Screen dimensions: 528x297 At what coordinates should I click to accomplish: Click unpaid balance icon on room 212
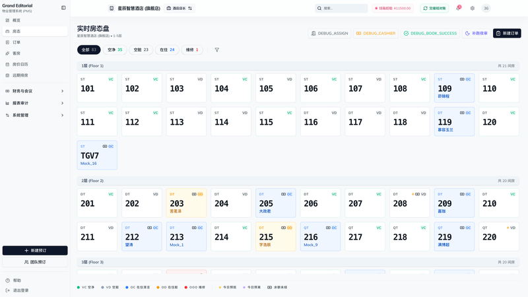pyautogui.click(x=150, y=228)
